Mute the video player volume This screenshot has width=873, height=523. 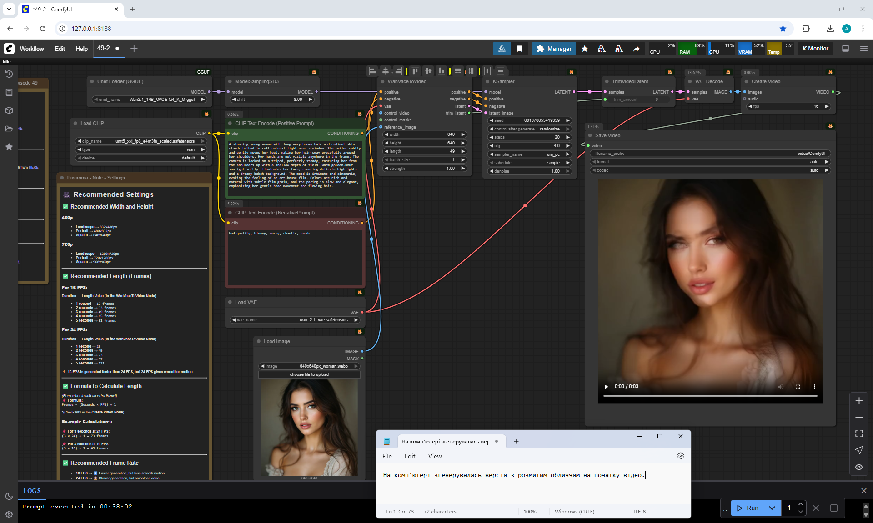781,387
